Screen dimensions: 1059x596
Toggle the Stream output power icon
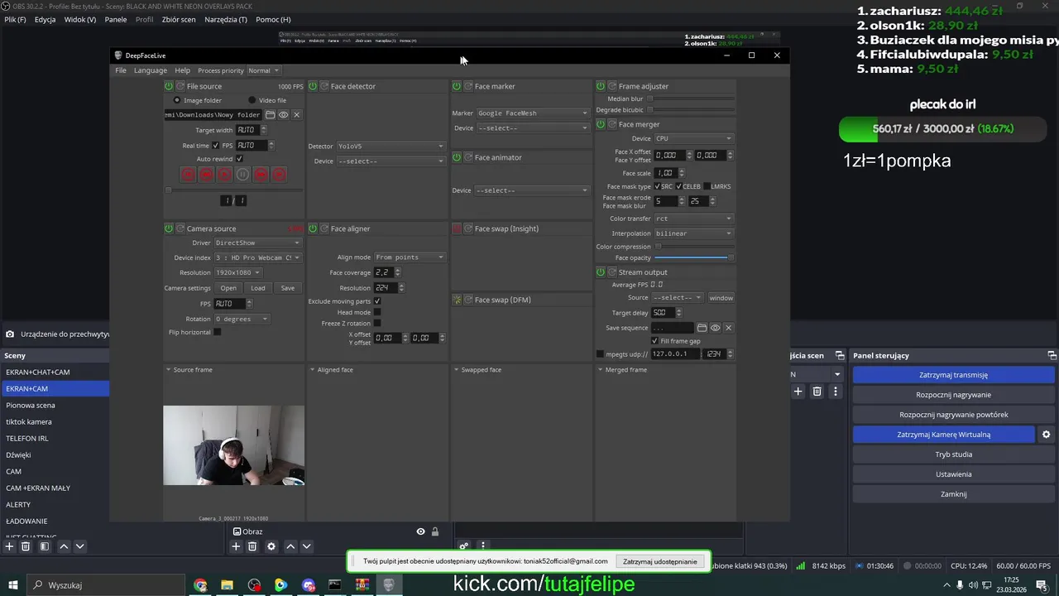tap(601, 272)
